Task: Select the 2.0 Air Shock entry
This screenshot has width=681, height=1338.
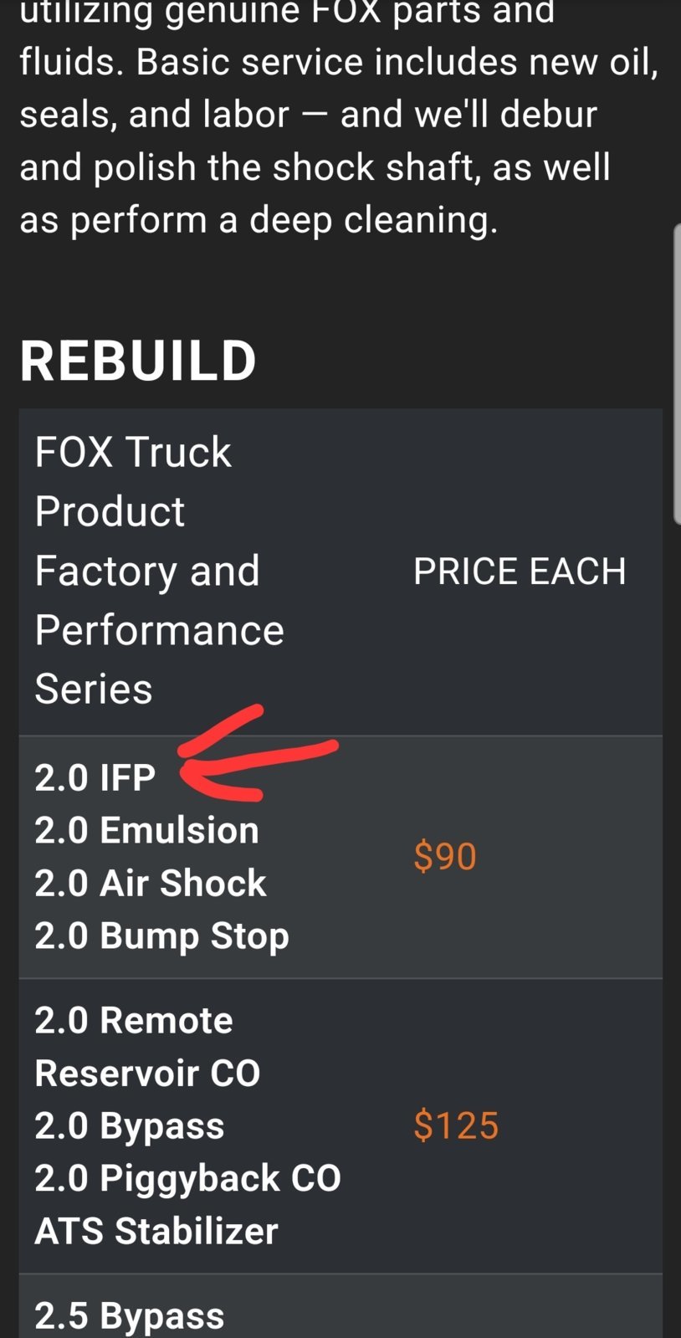Action: point(151,883)
